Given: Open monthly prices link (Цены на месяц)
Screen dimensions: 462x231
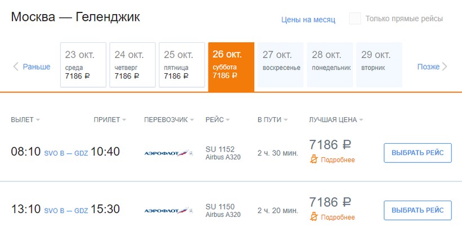Looking at the screenshot, I should point(308,20).
